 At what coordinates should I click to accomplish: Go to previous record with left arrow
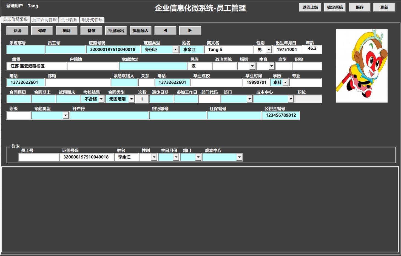pyautogui.click(x=165, y=30)
